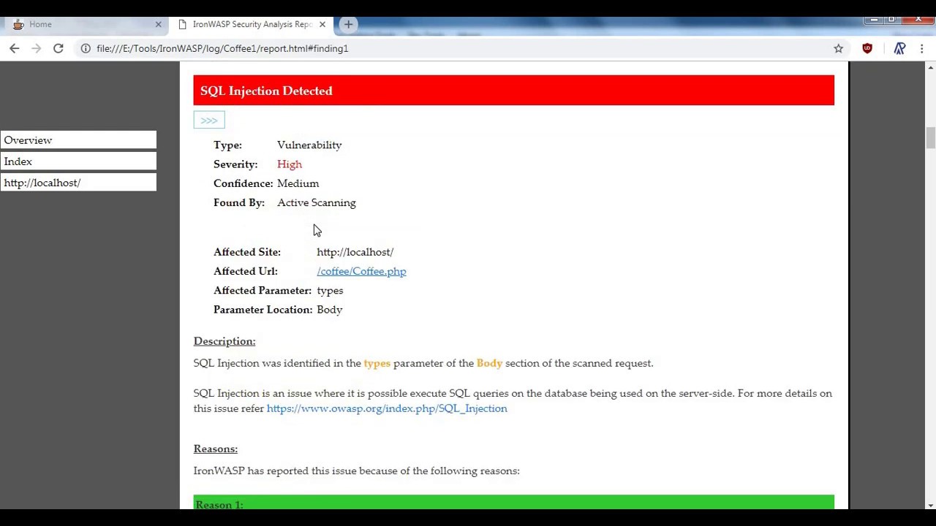The width and height of the screenshot is (936, 526).
Task: Open the OWASP SQL_Injection reference link
Action: (x=387, y=408)
